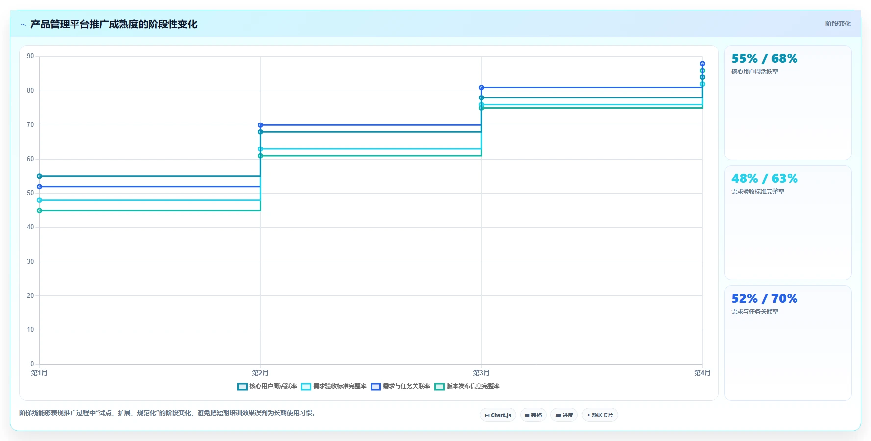Toggle the 核心用户周活跃率 legend series
871x441 pixels.
(x=267, y=386)
